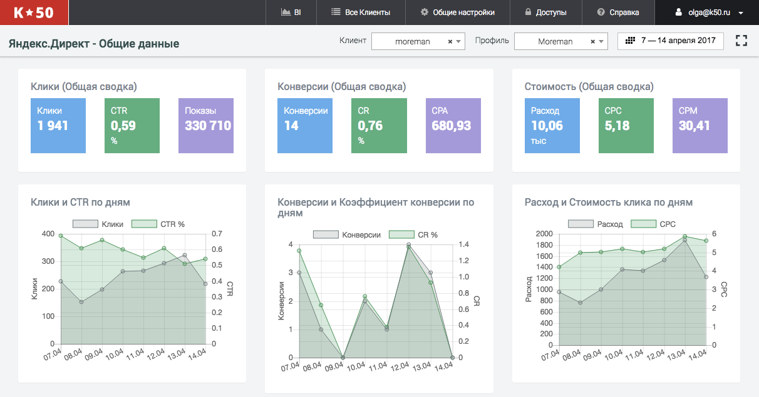Image resolution: width=759 pixels, height=397 pixels.
Task: Open the Все Клиенты menu item
Action: click(x=361, y=13)
